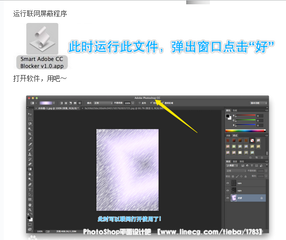Hide the second rain layer
This screenshot has height=240, width=286.
(228, 190)
